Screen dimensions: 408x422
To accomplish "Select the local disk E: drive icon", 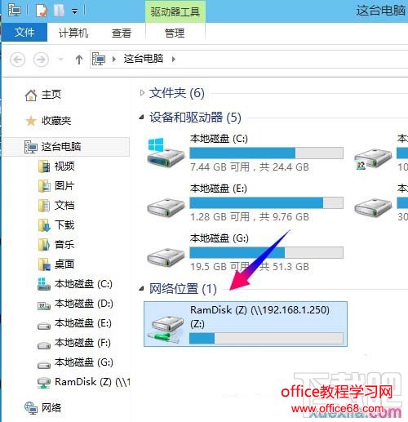I will 166,207.
